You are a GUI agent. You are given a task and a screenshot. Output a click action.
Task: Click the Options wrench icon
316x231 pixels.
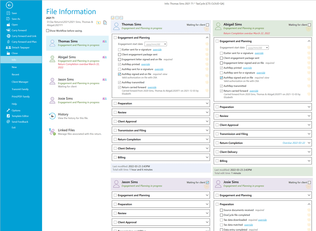(x=8, y=110)
